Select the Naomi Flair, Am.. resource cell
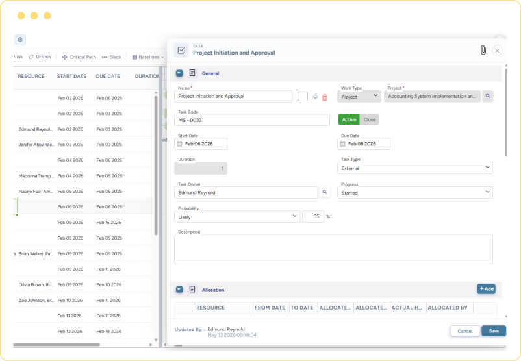This screenshot has width=521, height=361. 36,192
